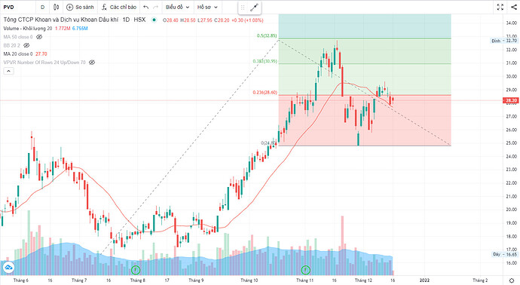Undo the last chart action

click(146, 7)
